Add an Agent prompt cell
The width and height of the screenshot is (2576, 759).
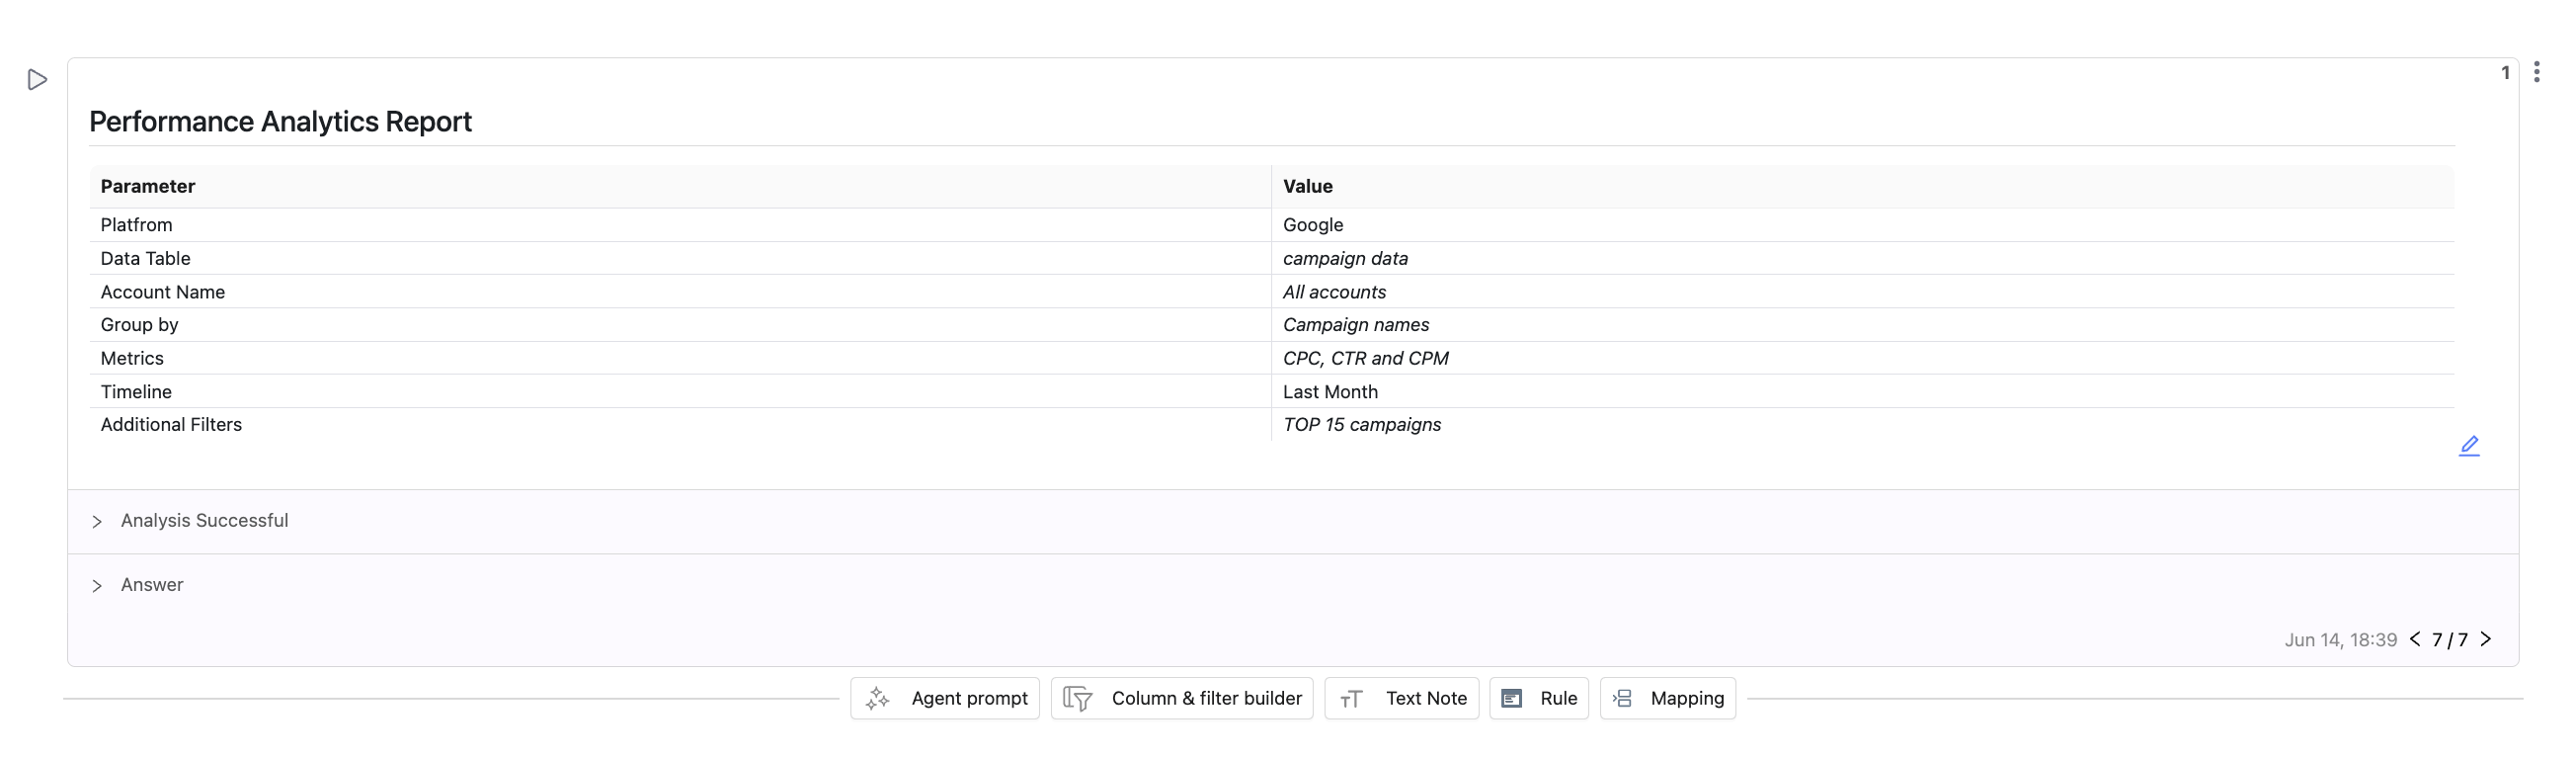point(945,698)
